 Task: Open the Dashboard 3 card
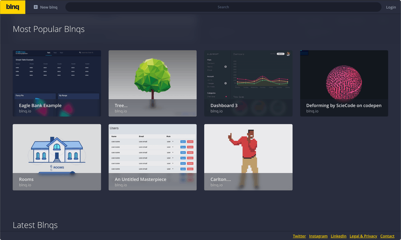[x=248, y=83]
